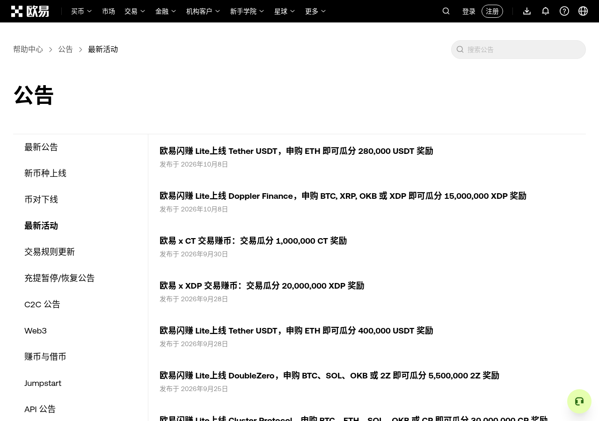The width and height of the screenshot is (599, 421).
Task: Click the 搜索公告 search input field
Action: pyautogui.click(x=519, y=50)
